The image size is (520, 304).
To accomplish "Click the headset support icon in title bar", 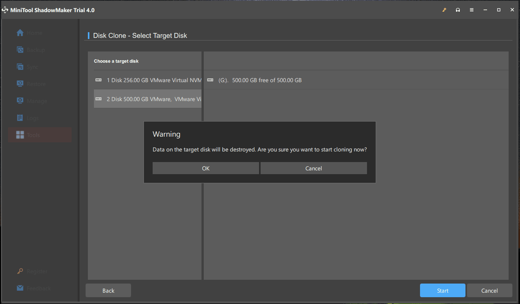I will pos(458,10).
